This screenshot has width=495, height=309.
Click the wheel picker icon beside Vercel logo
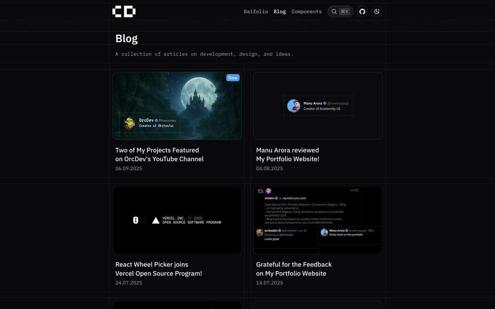tap(136, 220)
